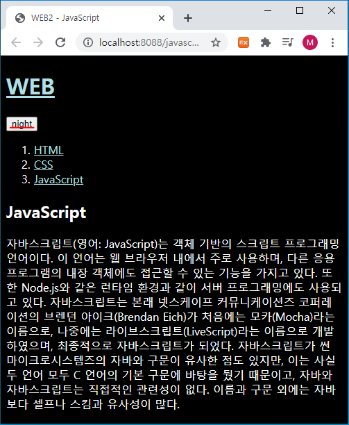Close the WEB2 - JavaScript tab
Viewport: 349px width, 425px height.
click(162, 18)
